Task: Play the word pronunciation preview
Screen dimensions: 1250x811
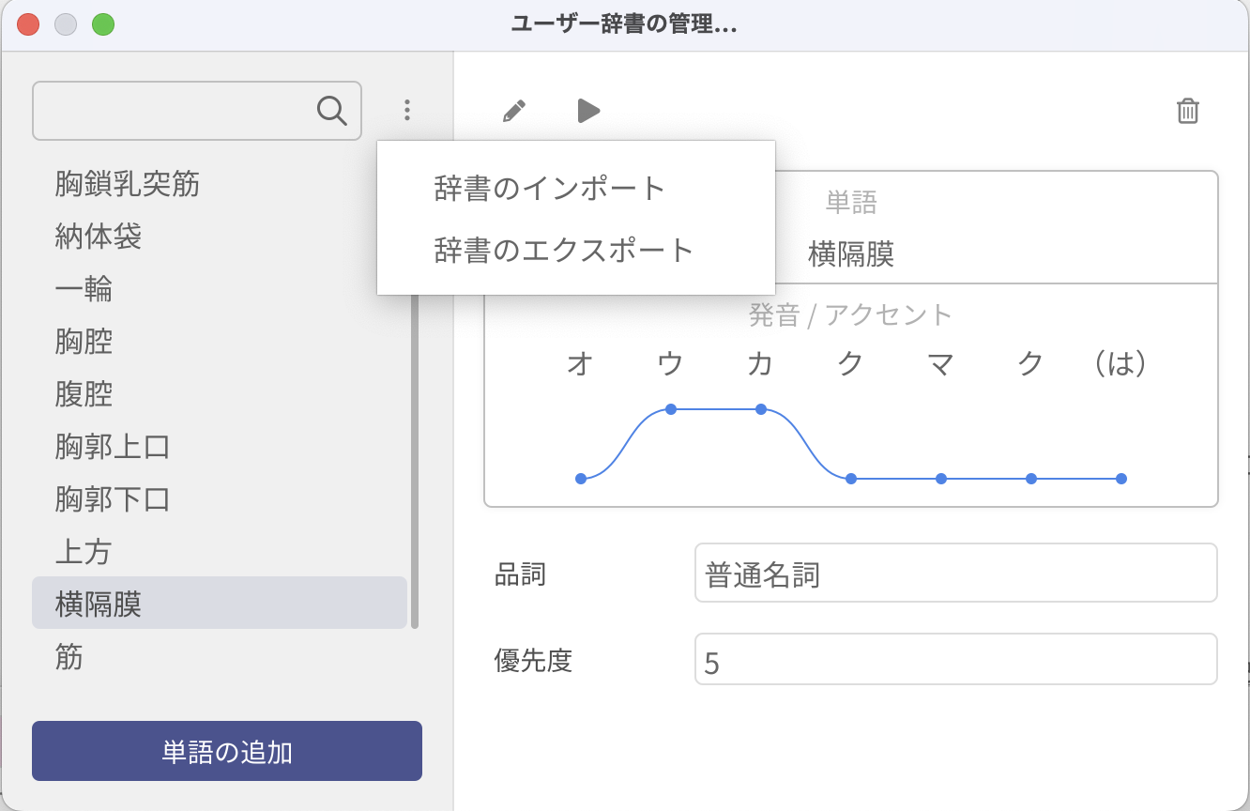Action: [x=588, y=111]
